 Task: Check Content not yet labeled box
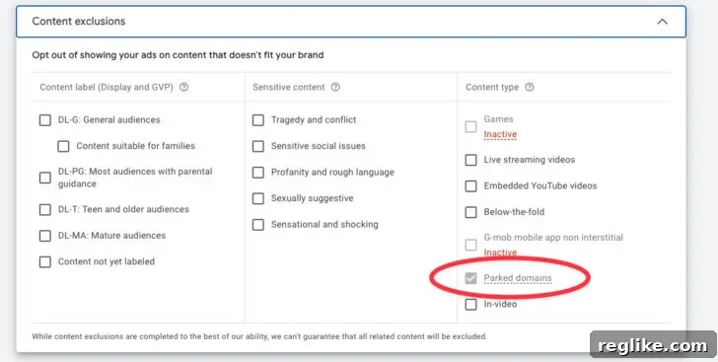pos(45,261)
